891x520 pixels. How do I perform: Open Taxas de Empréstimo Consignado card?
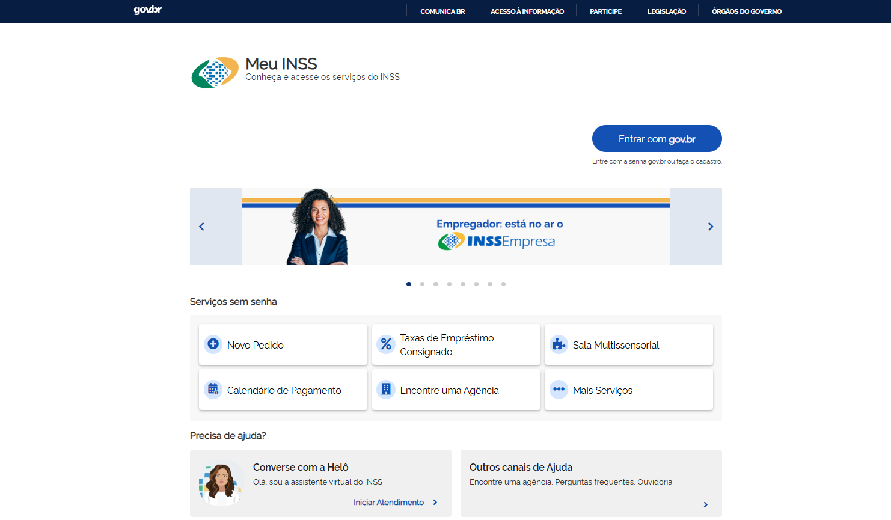[456, 344]
